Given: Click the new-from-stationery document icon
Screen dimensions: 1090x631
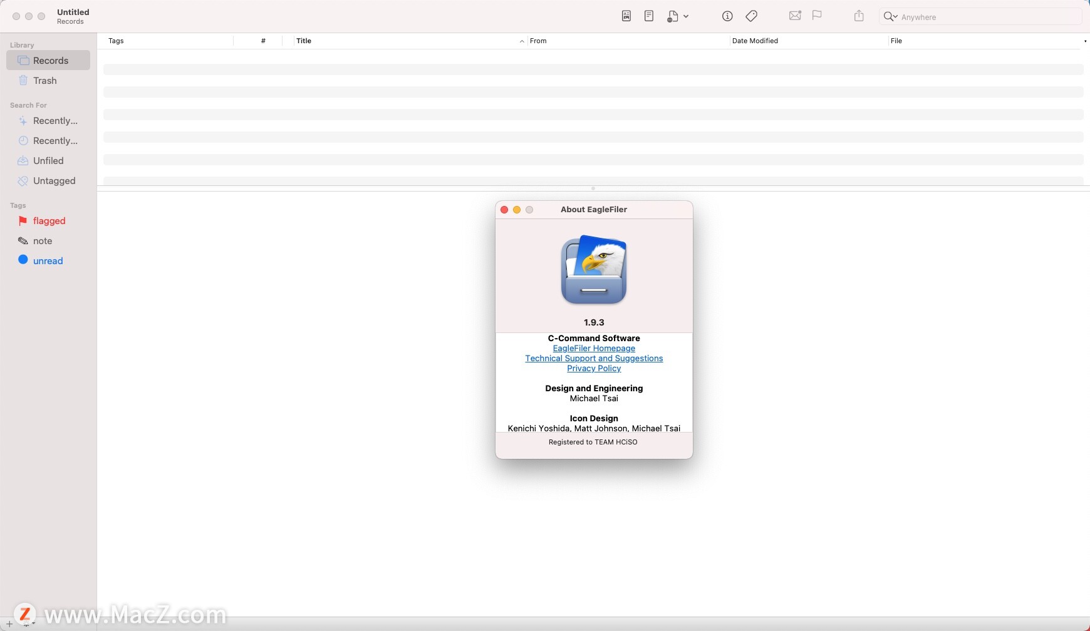Looking at the screenshot, I should point(672,16).
